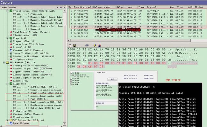Select packet 3 at 14:58:02:796 with (....S.) flag
This screenshot has width=207, height=127.
tap(137, 14)
